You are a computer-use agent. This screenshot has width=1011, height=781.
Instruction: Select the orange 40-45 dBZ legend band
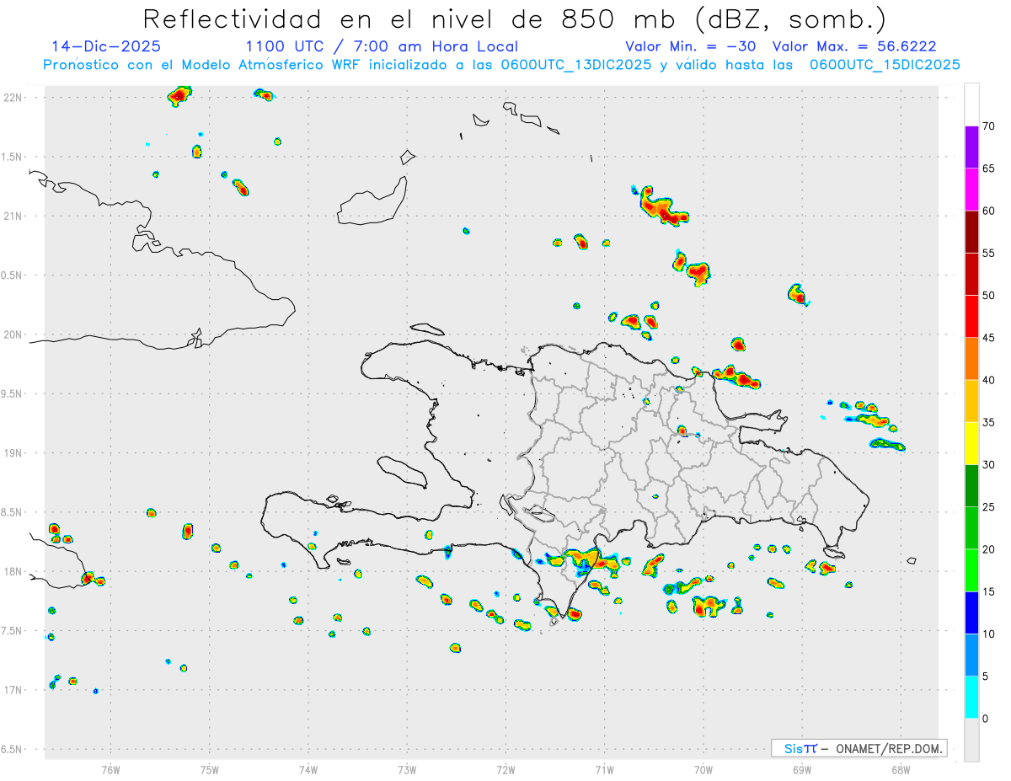coord(971,359)
